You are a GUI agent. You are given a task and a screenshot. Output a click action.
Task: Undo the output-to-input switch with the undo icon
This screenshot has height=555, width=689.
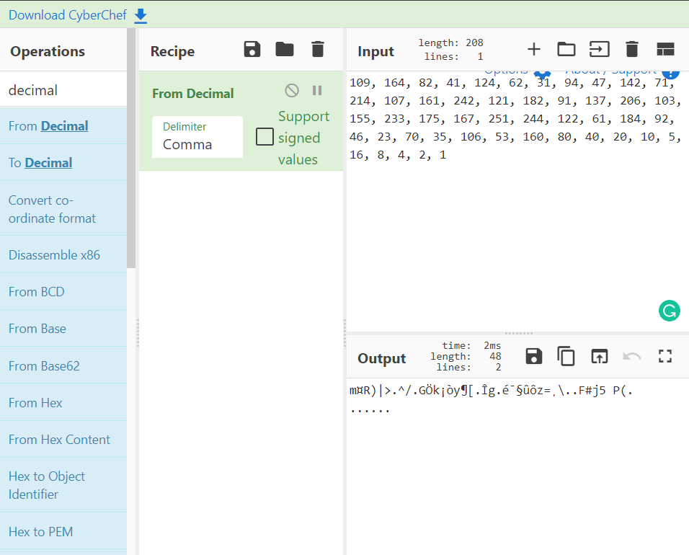click(x=632, y=356)
